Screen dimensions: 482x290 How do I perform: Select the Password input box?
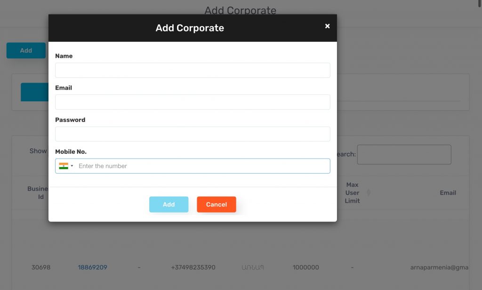coord(193,134)
